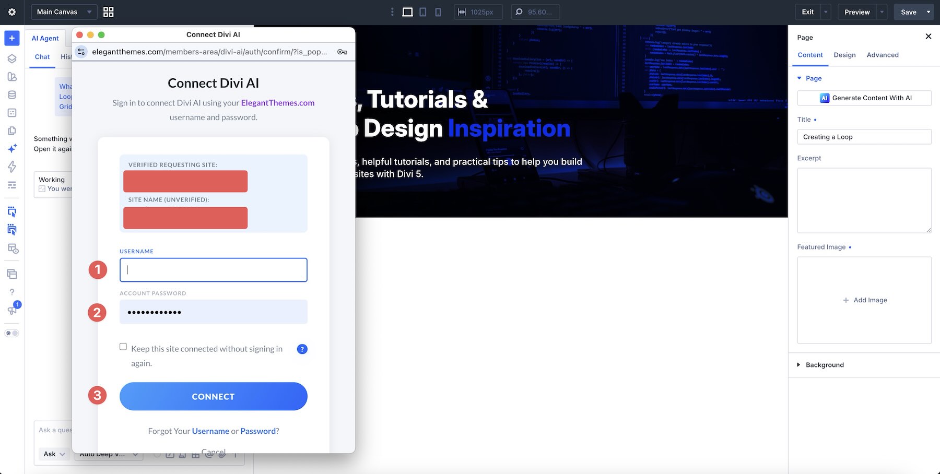Viewport: 940px width, 474px height.
Task: Open the dropdown arrow next to Save
Action: (929, 12)
